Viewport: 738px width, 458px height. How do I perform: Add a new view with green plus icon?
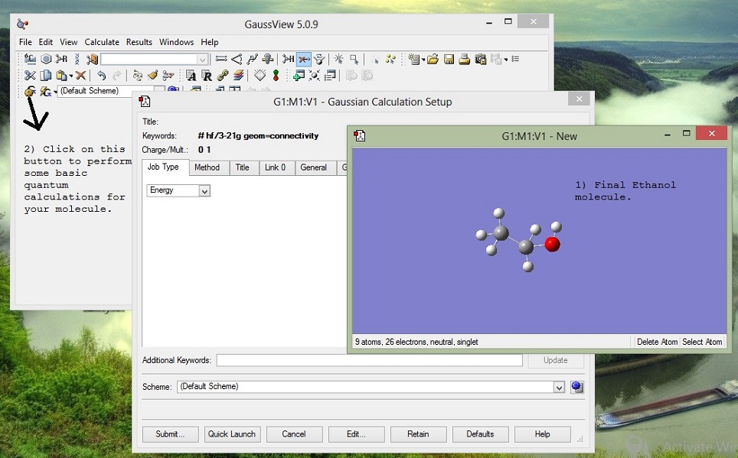(x=299, y=75)
